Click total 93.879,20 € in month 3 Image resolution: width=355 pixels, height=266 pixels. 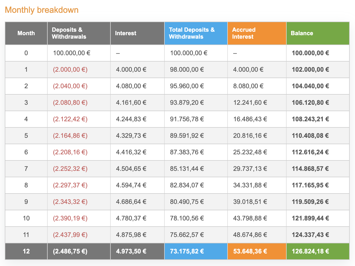pos(187,103)
